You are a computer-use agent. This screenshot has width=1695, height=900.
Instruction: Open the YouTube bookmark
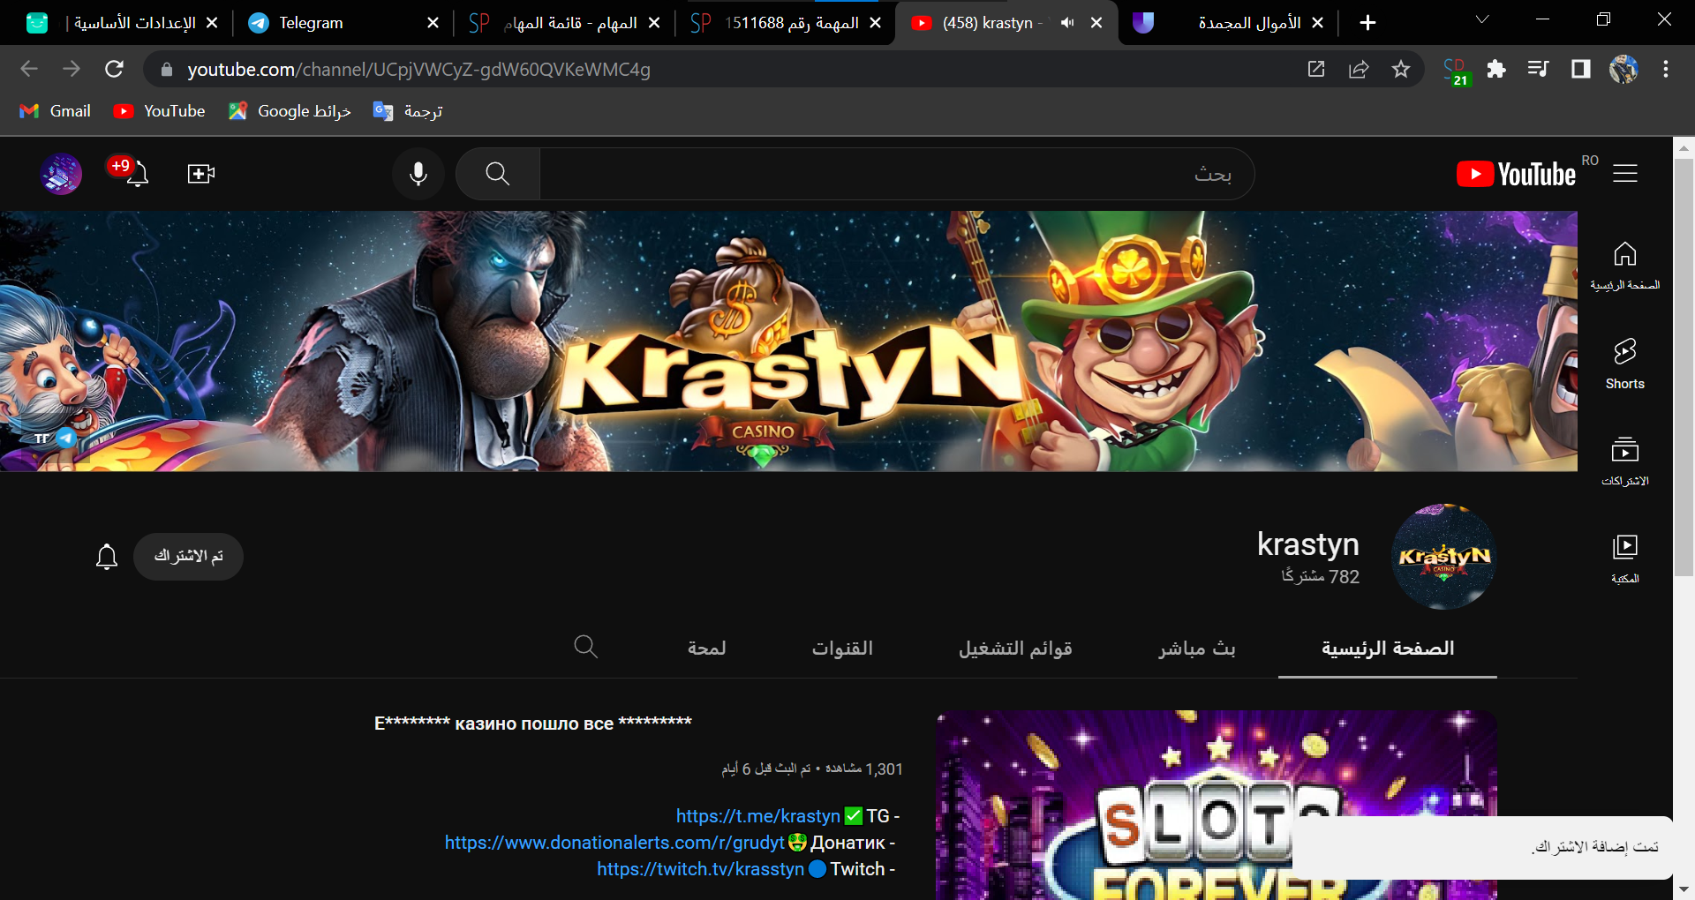(160, 111)
